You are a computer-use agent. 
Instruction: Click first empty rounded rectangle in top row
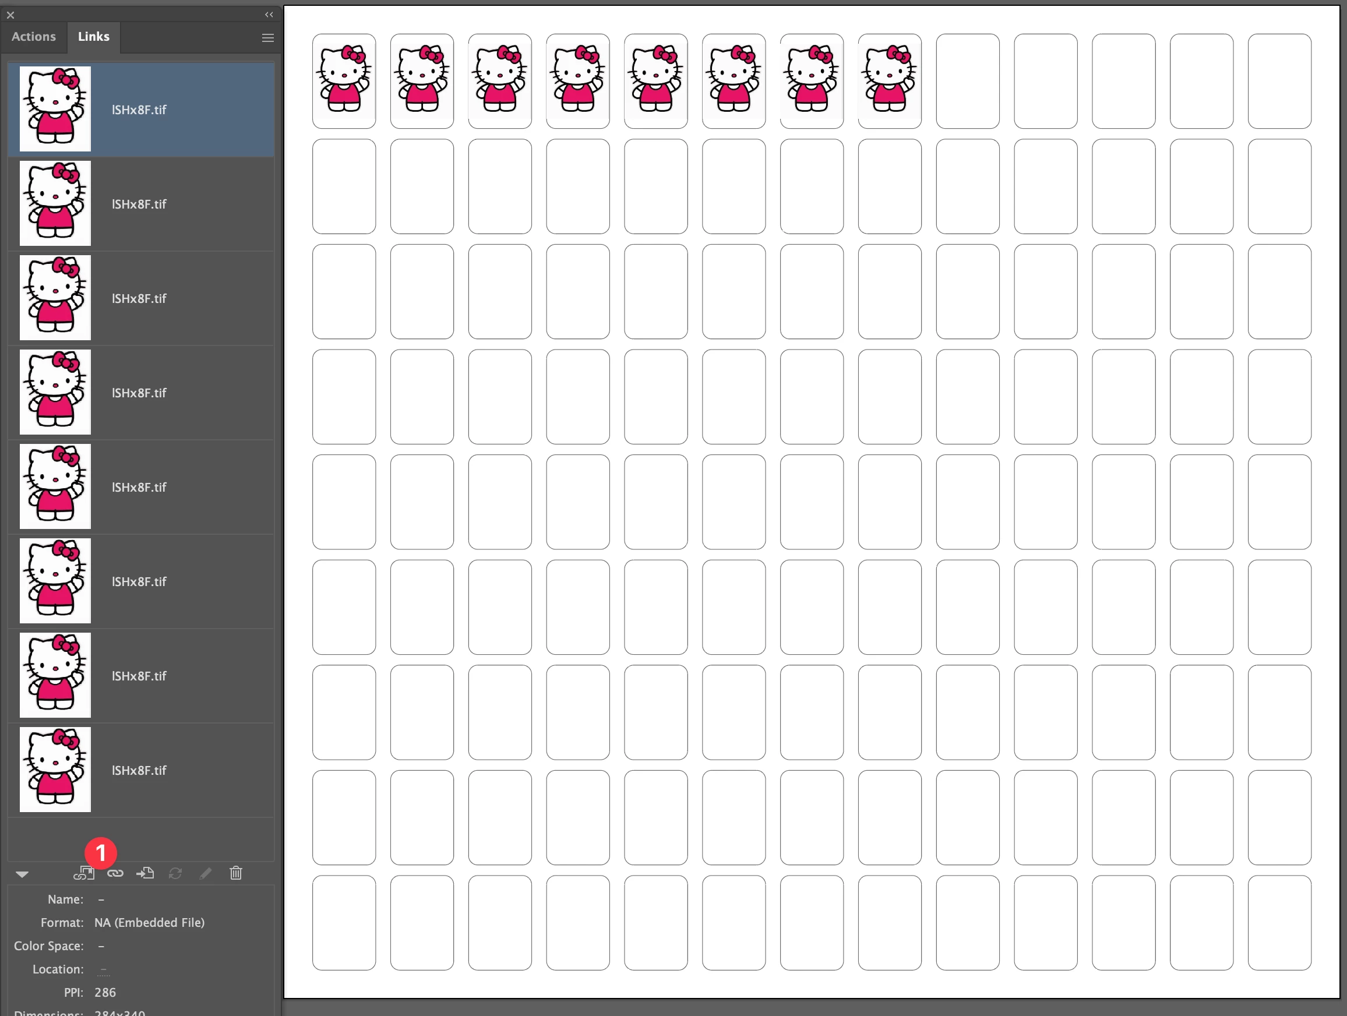click(x=967, y=81)
